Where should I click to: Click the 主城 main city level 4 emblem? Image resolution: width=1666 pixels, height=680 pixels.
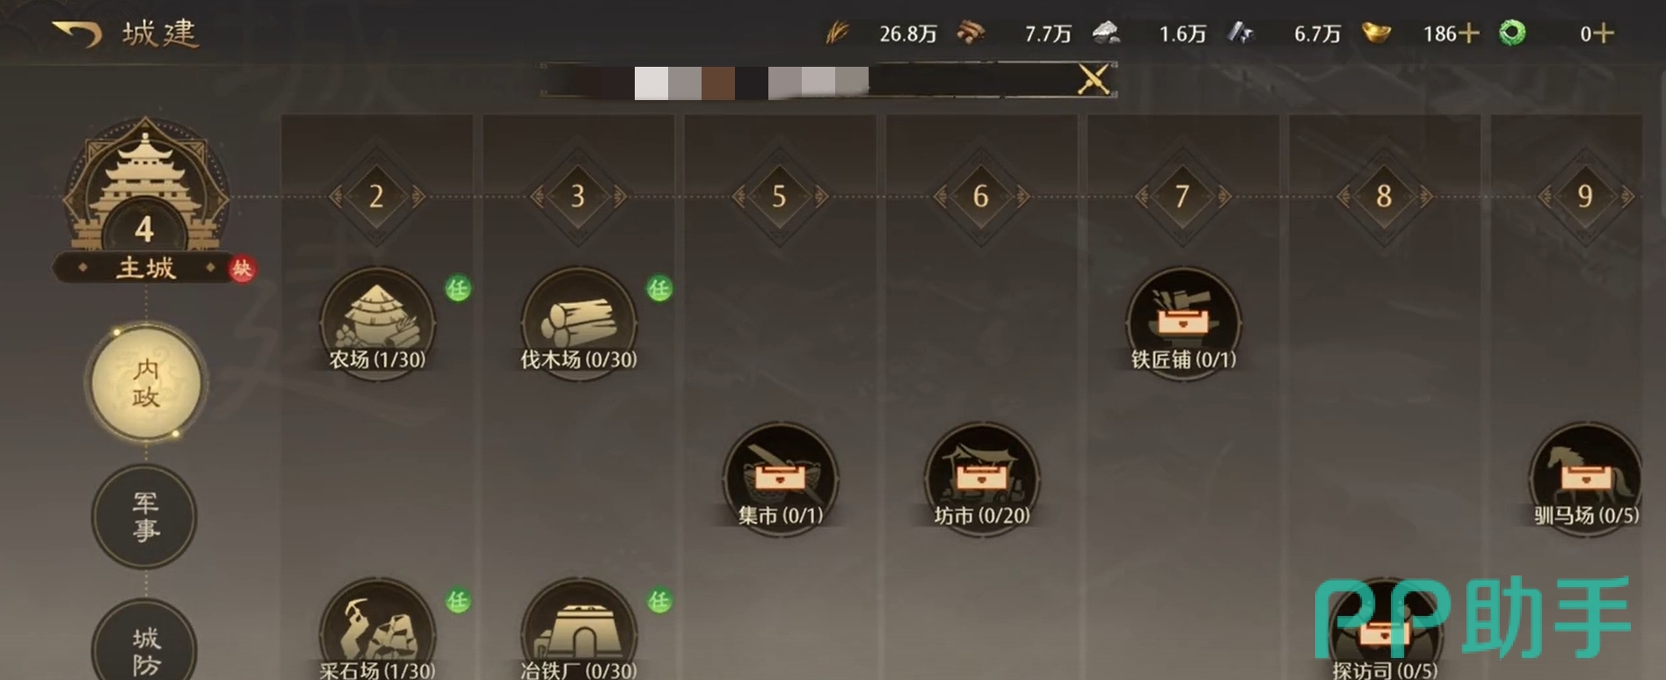pos(145,202)
